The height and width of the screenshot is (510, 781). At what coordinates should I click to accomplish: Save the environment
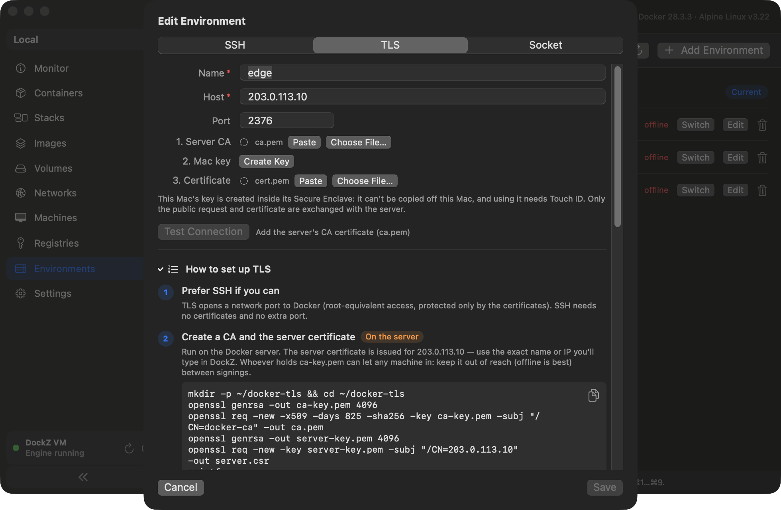[x=604, y=487]
